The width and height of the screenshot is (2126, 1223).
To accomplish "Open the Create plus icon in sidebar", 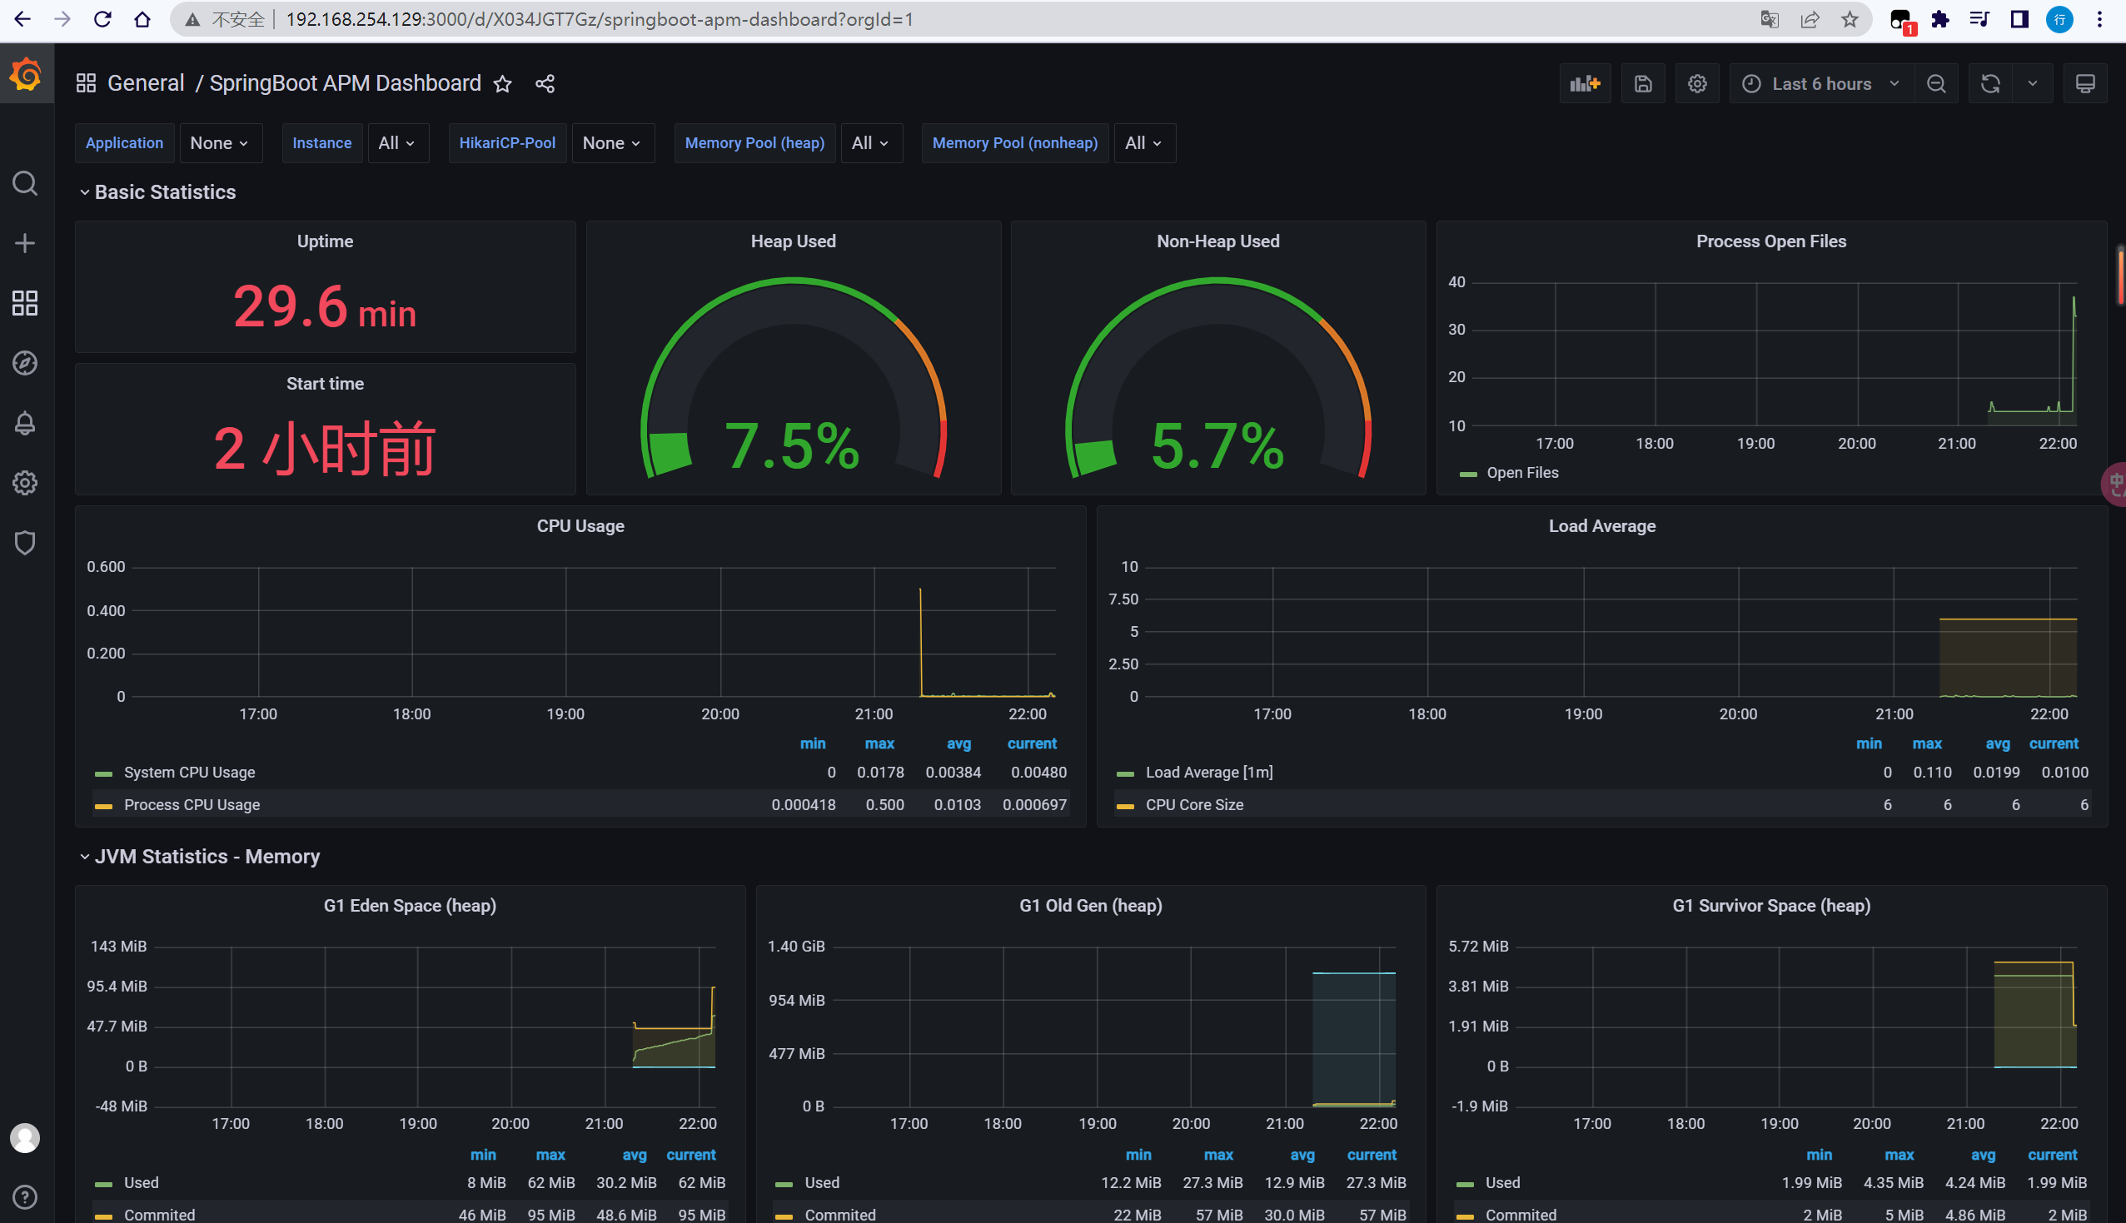I will tap(25, 244).
